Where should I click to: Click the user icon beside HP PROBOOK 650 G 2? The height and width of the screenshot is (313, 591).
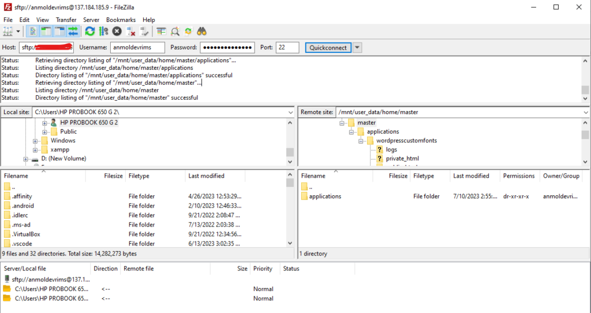(54, 122)
